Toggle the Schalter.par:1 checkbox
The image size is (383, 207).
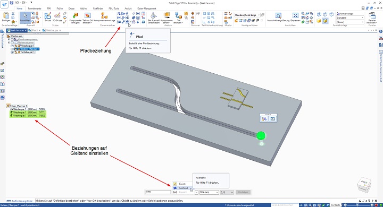(12, 52)
